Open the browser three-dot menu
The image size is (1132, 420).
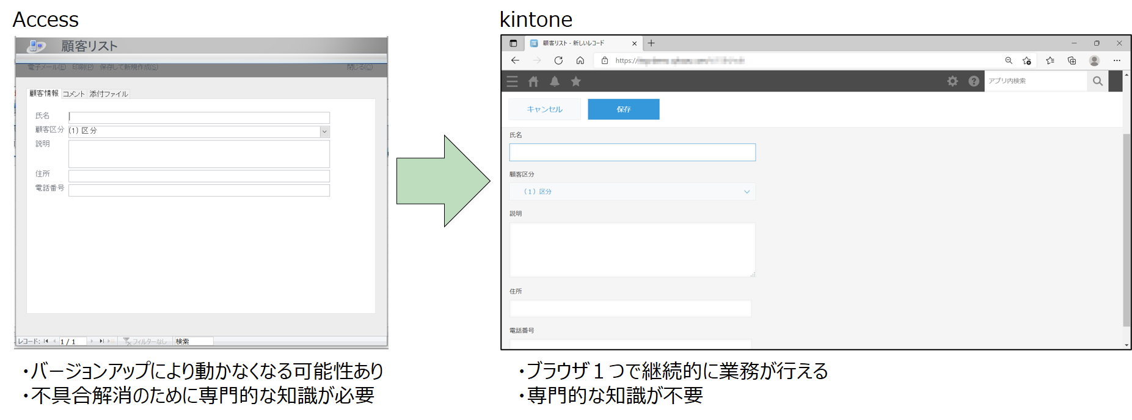[1117, 60]
